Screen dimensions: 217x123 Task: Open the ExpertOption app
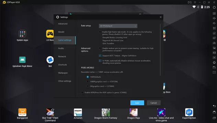point(189,114)
